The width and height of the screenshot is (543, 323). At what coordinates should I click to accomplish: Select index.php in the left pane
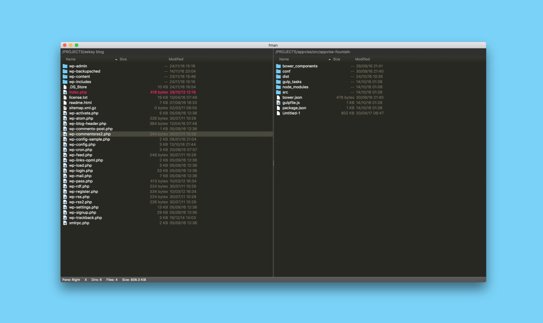(x=78, y=92)
